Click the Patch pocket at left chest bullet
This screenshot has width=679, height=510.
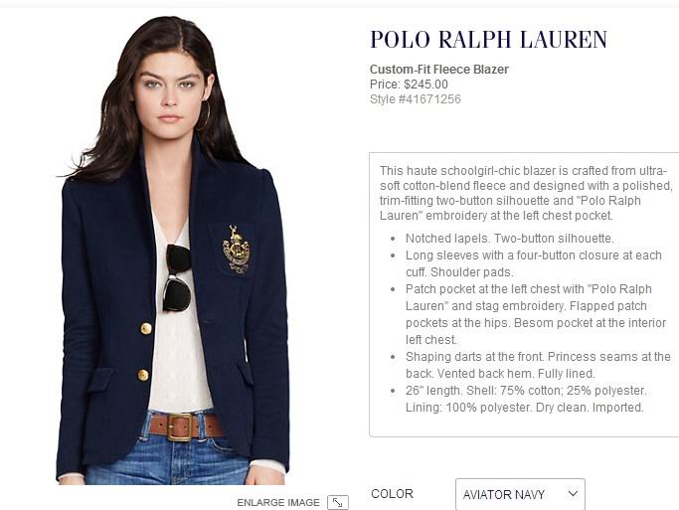tap(536, 314)
